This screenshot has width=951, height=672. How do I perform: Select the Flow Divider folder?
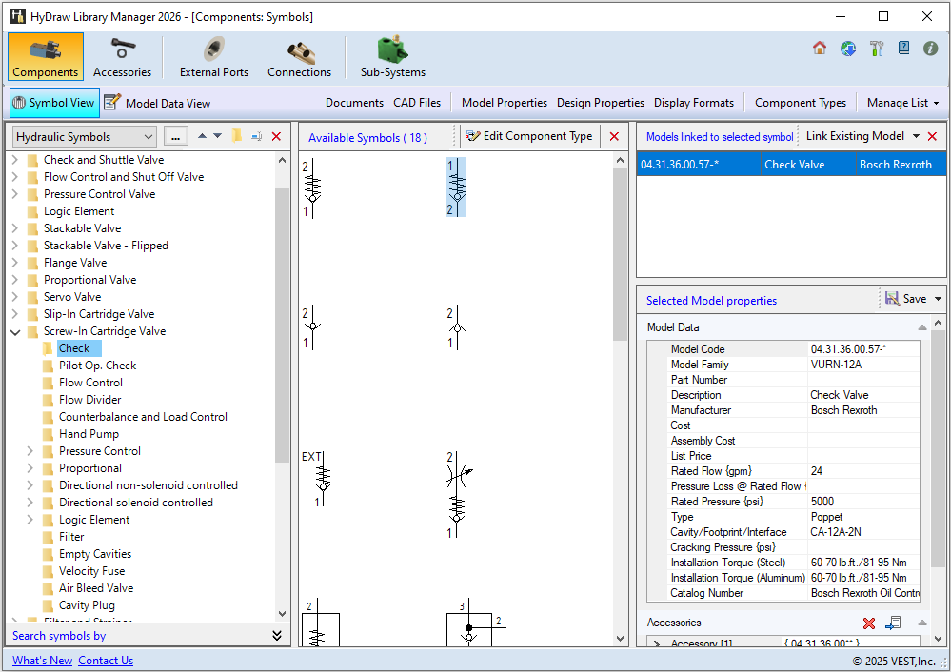(x=89, y=400)
